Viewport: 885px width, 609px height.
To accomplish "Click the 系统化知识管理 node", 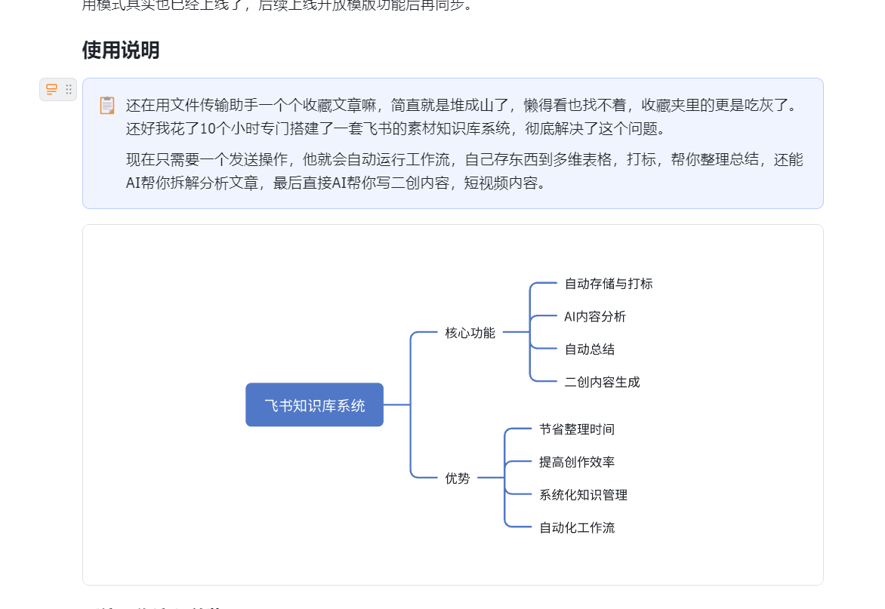I will [x=583, y=494].
